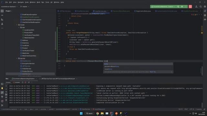This screenshot has width=207, height=116.
Task: Select JWTServiceTest run tab
Action: tap(58, 79)
